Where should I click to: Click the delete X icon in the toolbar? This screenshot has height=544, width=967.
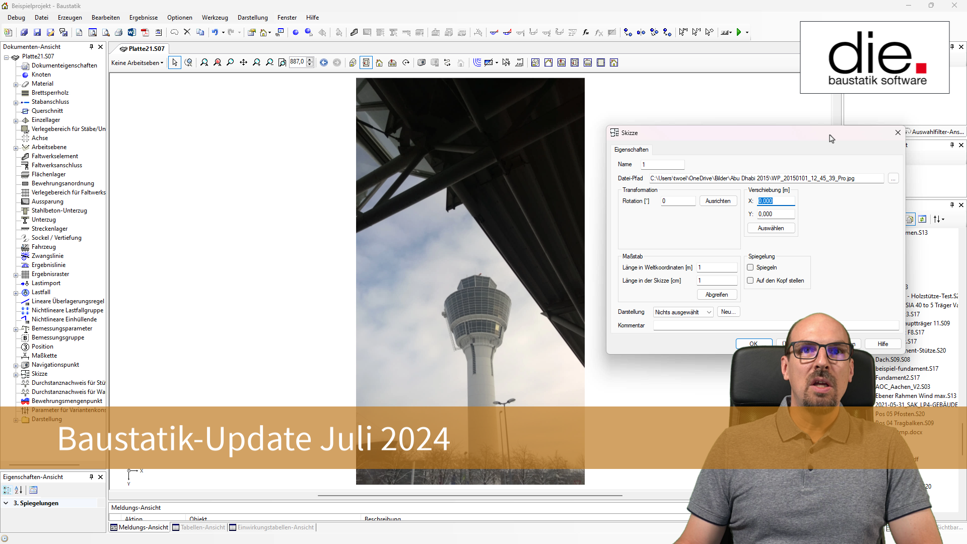187,32
